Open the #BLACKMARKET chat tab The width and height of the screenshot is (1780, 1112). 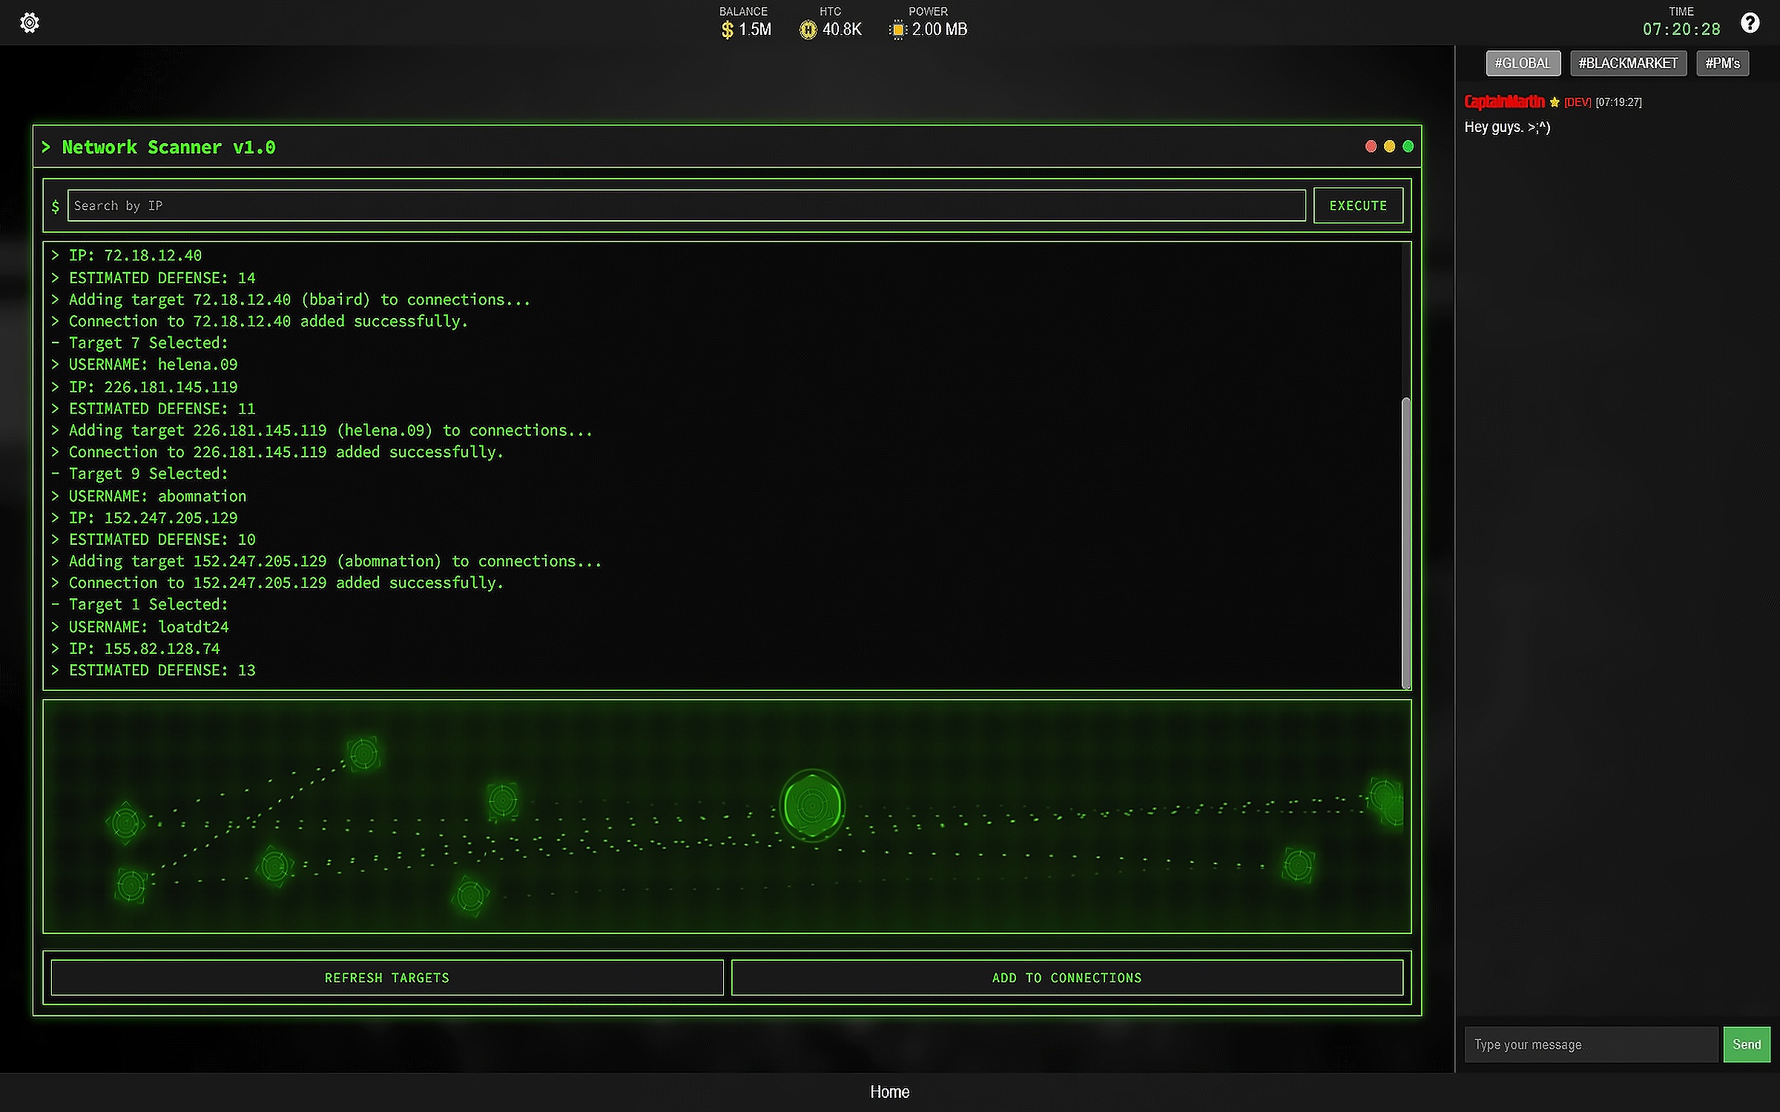pos(1628,64)
